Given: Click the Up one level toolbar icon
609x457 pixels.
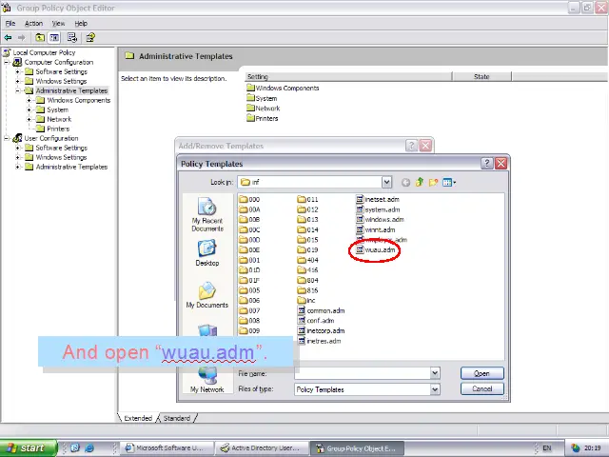Looking at the screenshot, I should point(40,38).
